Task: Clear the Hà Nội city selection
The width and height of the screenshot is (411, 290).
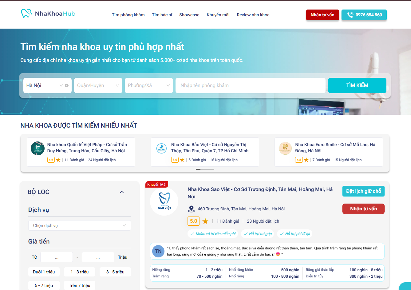Action: 67,85
